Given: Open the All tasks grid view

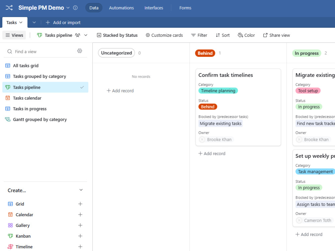Looking at the screenshot, I should pos(45,66).
